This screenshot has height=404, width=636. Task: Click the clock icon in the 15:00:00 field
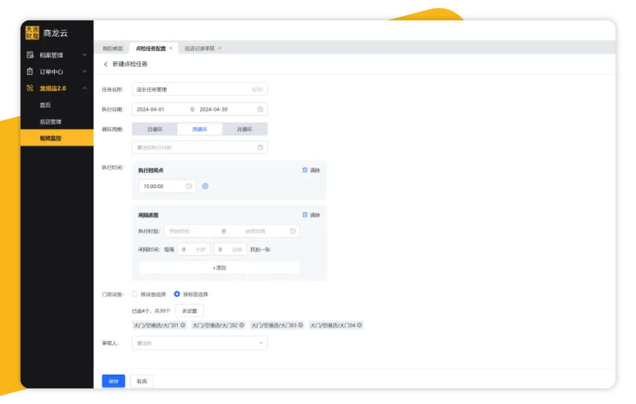click(189, 186)
